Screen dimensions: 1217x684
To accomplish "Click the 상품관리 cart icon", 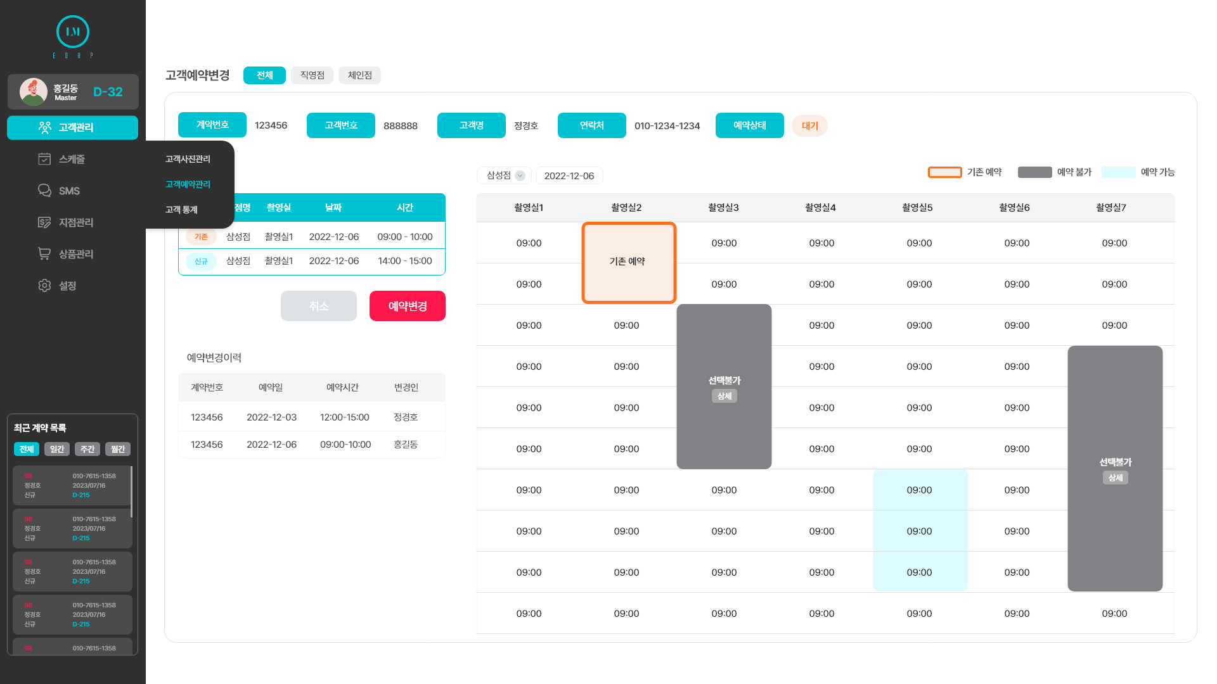I will (x=44, y=254).
